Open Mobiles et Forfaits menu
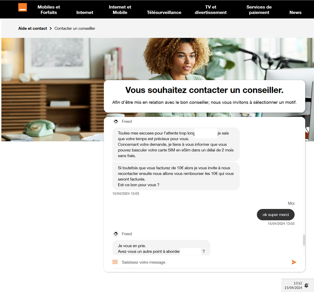 [49, 10]
